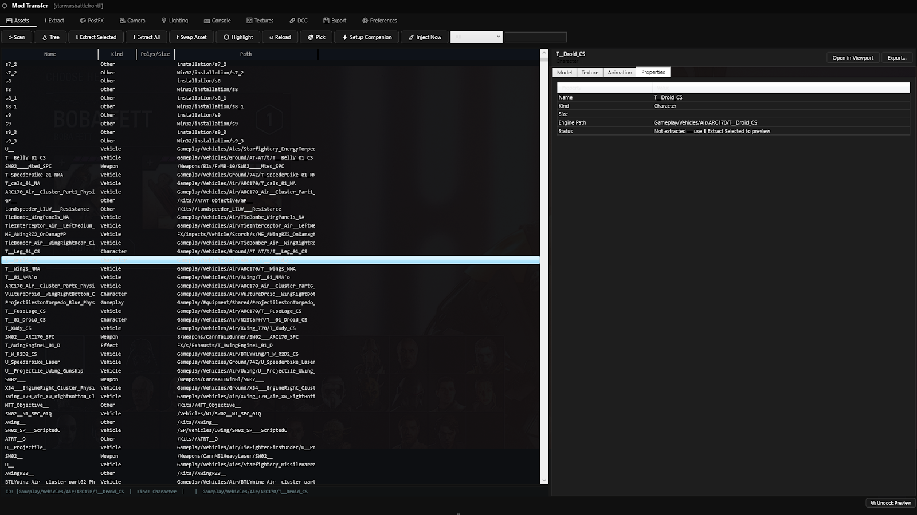Click the Undock Preview button
Screen dimensions: 917x515
[x=890, y=503]
